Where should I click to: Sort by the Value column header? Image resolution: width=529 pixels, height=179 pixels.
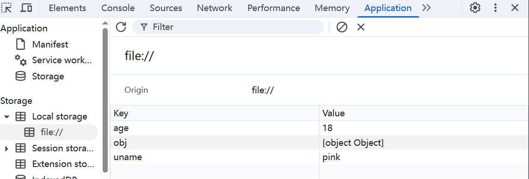tap(424, 113)
